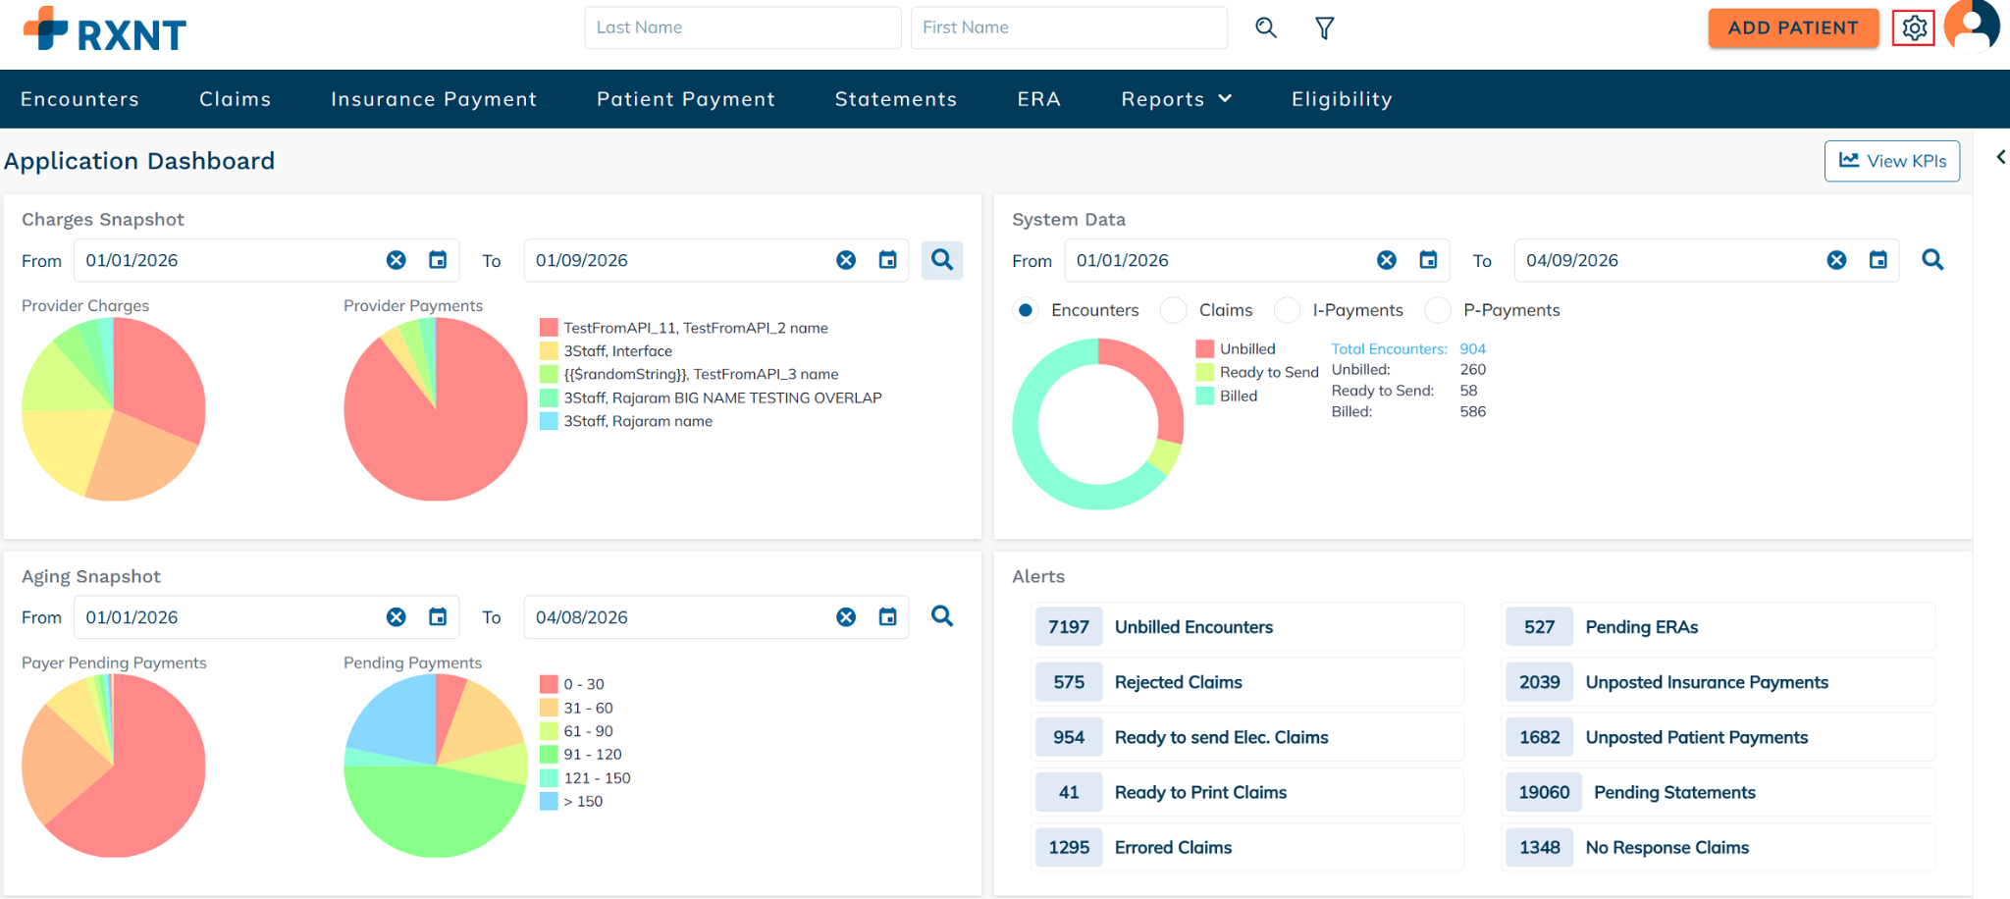Open calendar for Aging Snapshot To date
The height and width of the screenshot is (899, 2010).
(x=888, y=617)
